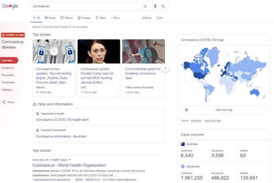
Task: Expand the dropdown arrow next to Health topics
Action: pyautogui.click(x=70, y=160)
